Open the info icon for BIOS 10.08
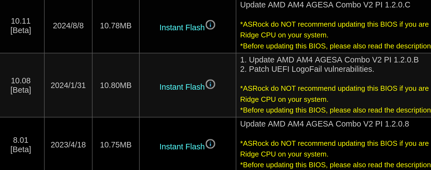431x170 pixels. point(210,84)
